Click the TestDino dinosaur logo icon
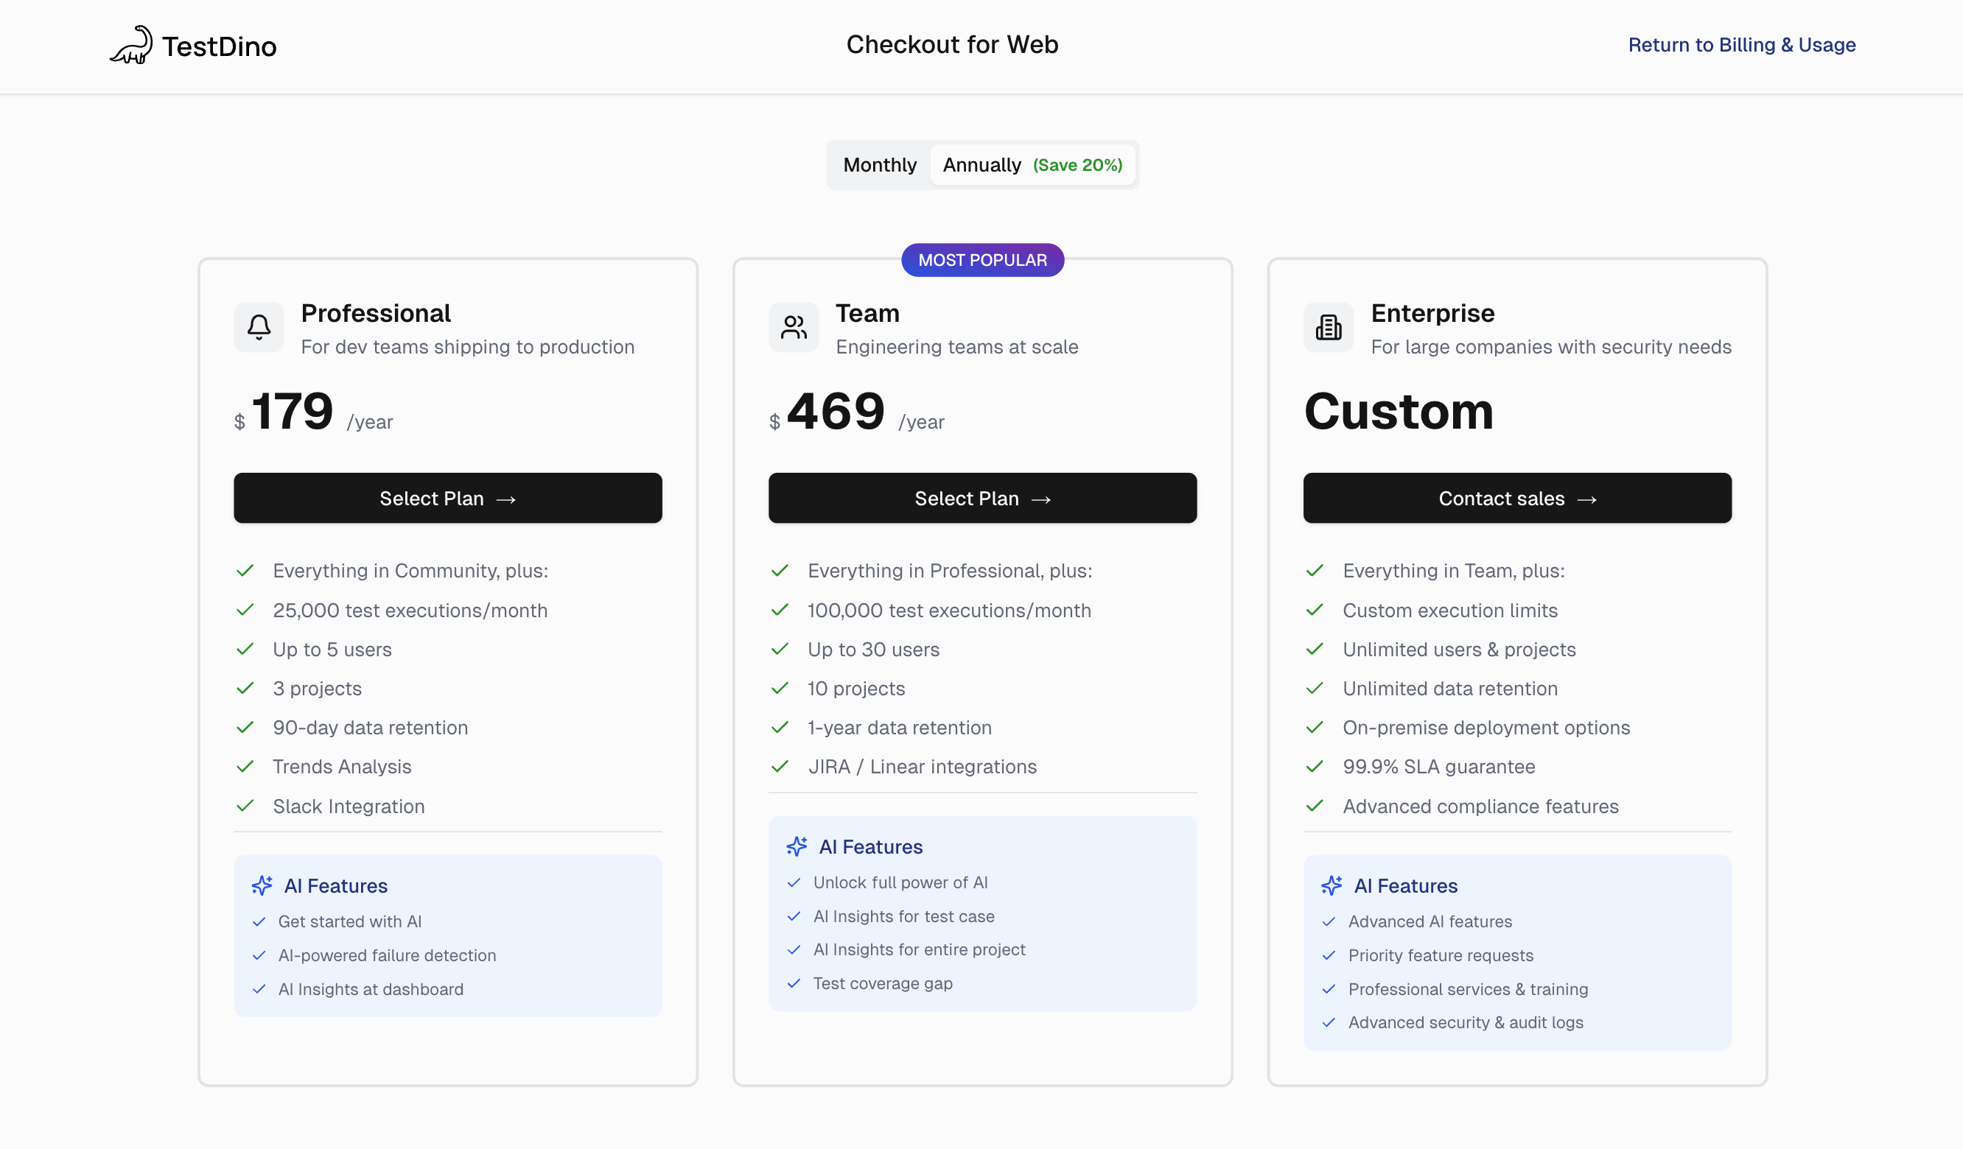Viewport: 1963px width, 1149px height. point(131,45)
